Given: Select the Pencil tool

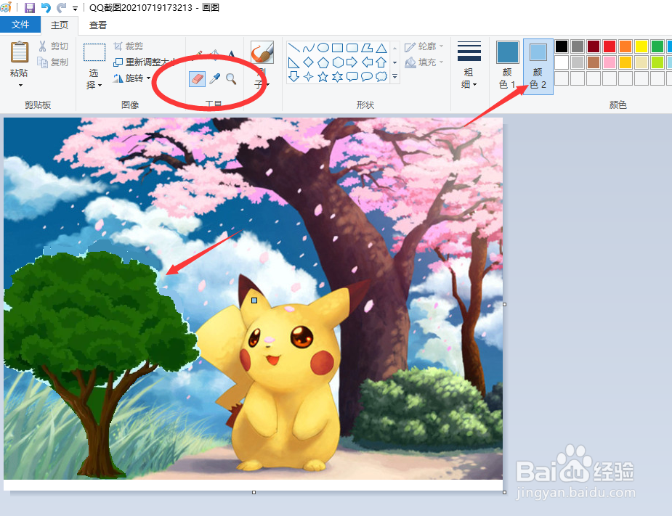Looking at the screenshot, I should click(198, 52).
